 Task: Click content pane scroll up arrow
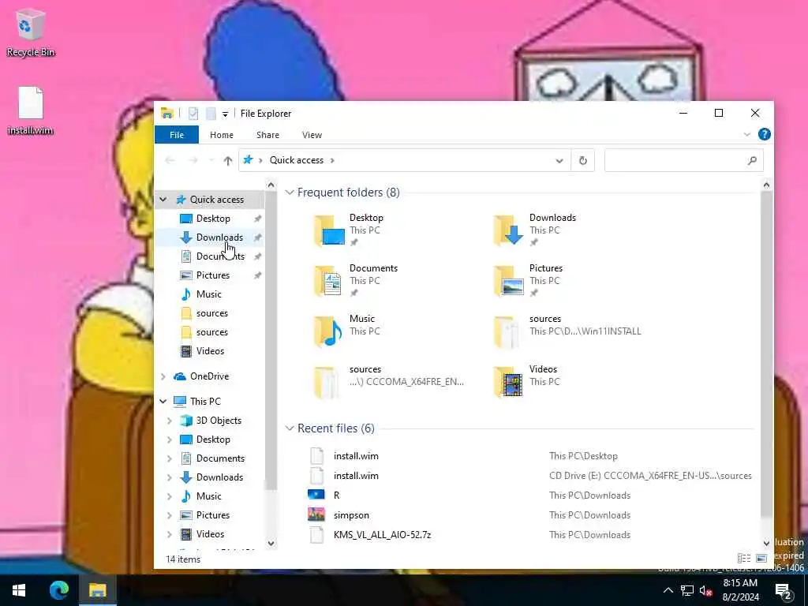tap(766, 185)
